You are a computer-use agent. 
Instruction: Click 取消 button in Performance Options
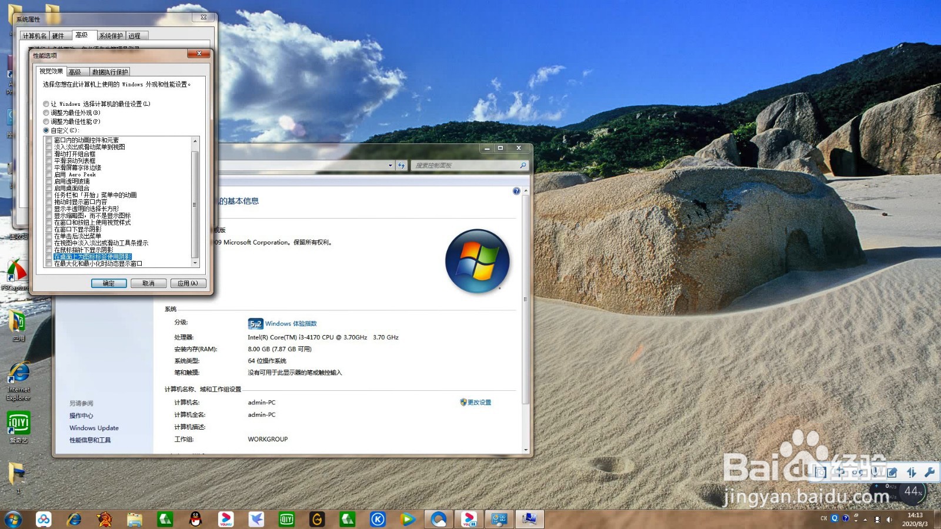tap(148, 283)
